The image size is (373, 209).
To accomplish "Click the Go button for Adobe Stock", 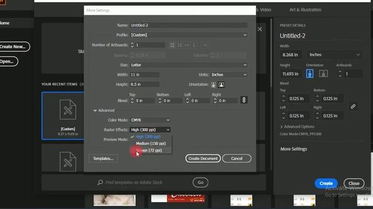I will 200,182.
